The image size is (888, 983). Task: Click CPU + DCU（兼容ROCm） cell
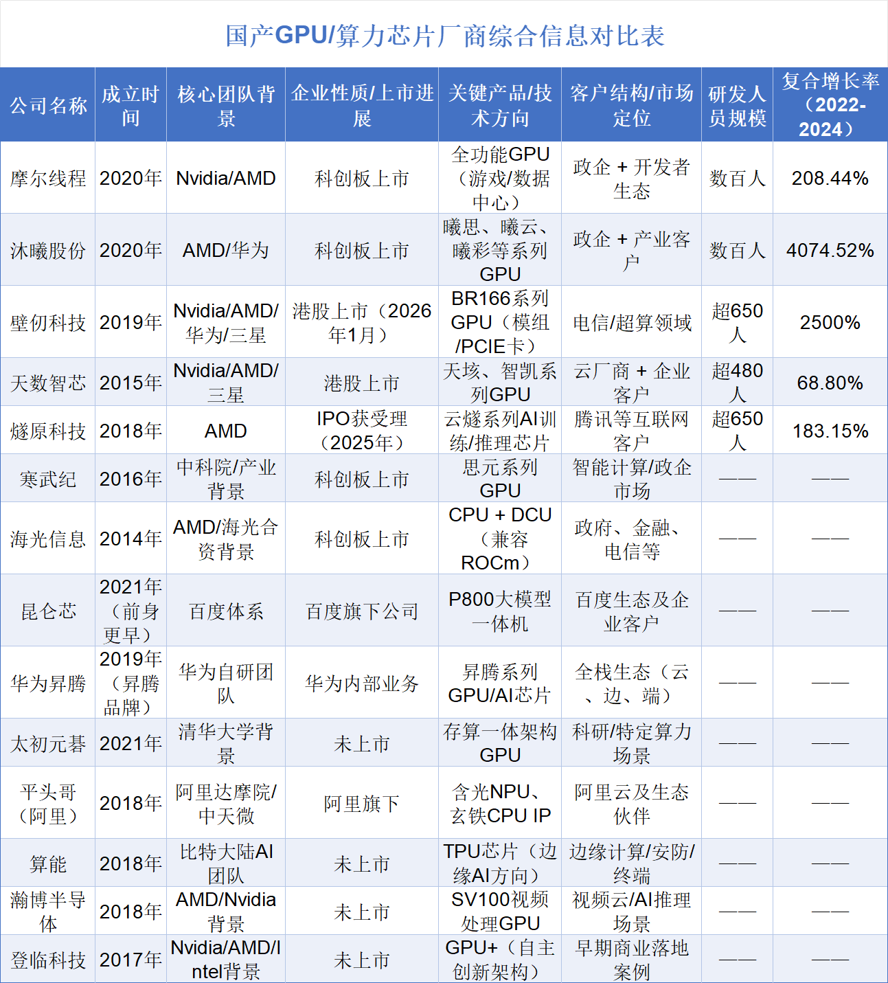500,539
